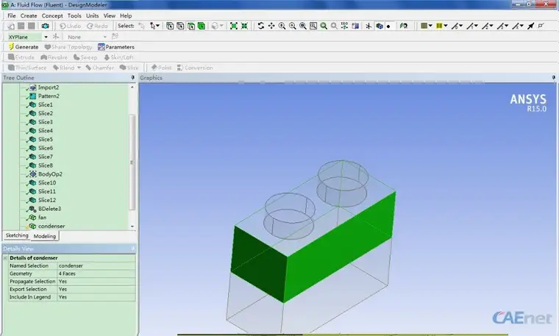Select the fan named selection in tree

point(42,218)
